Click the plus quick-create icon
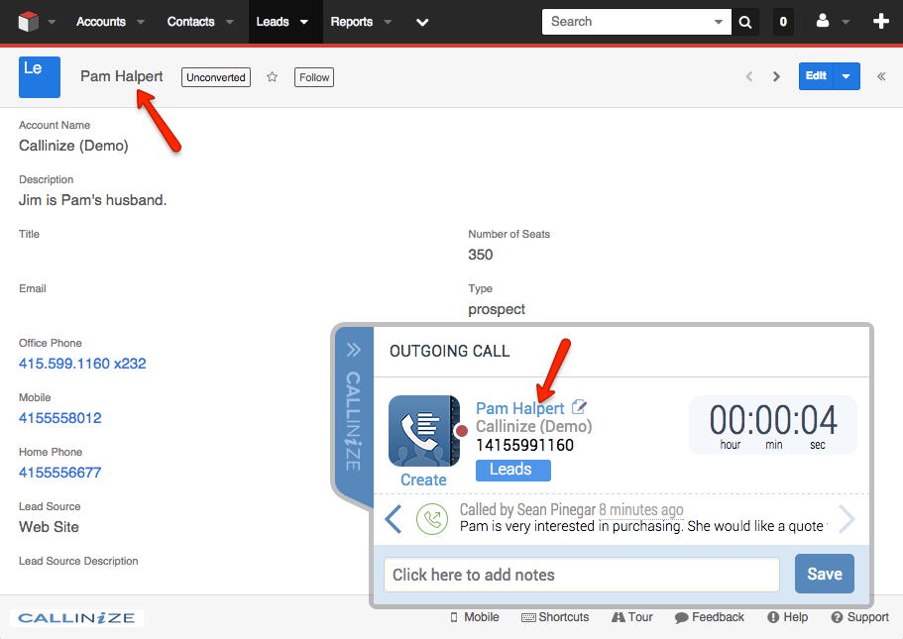The image size is (903, 639). point(881,22)
